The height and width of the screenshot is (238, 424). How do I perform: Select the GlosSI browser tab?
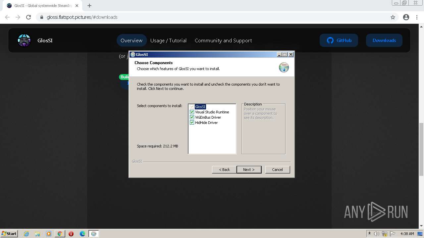(42, 6)
